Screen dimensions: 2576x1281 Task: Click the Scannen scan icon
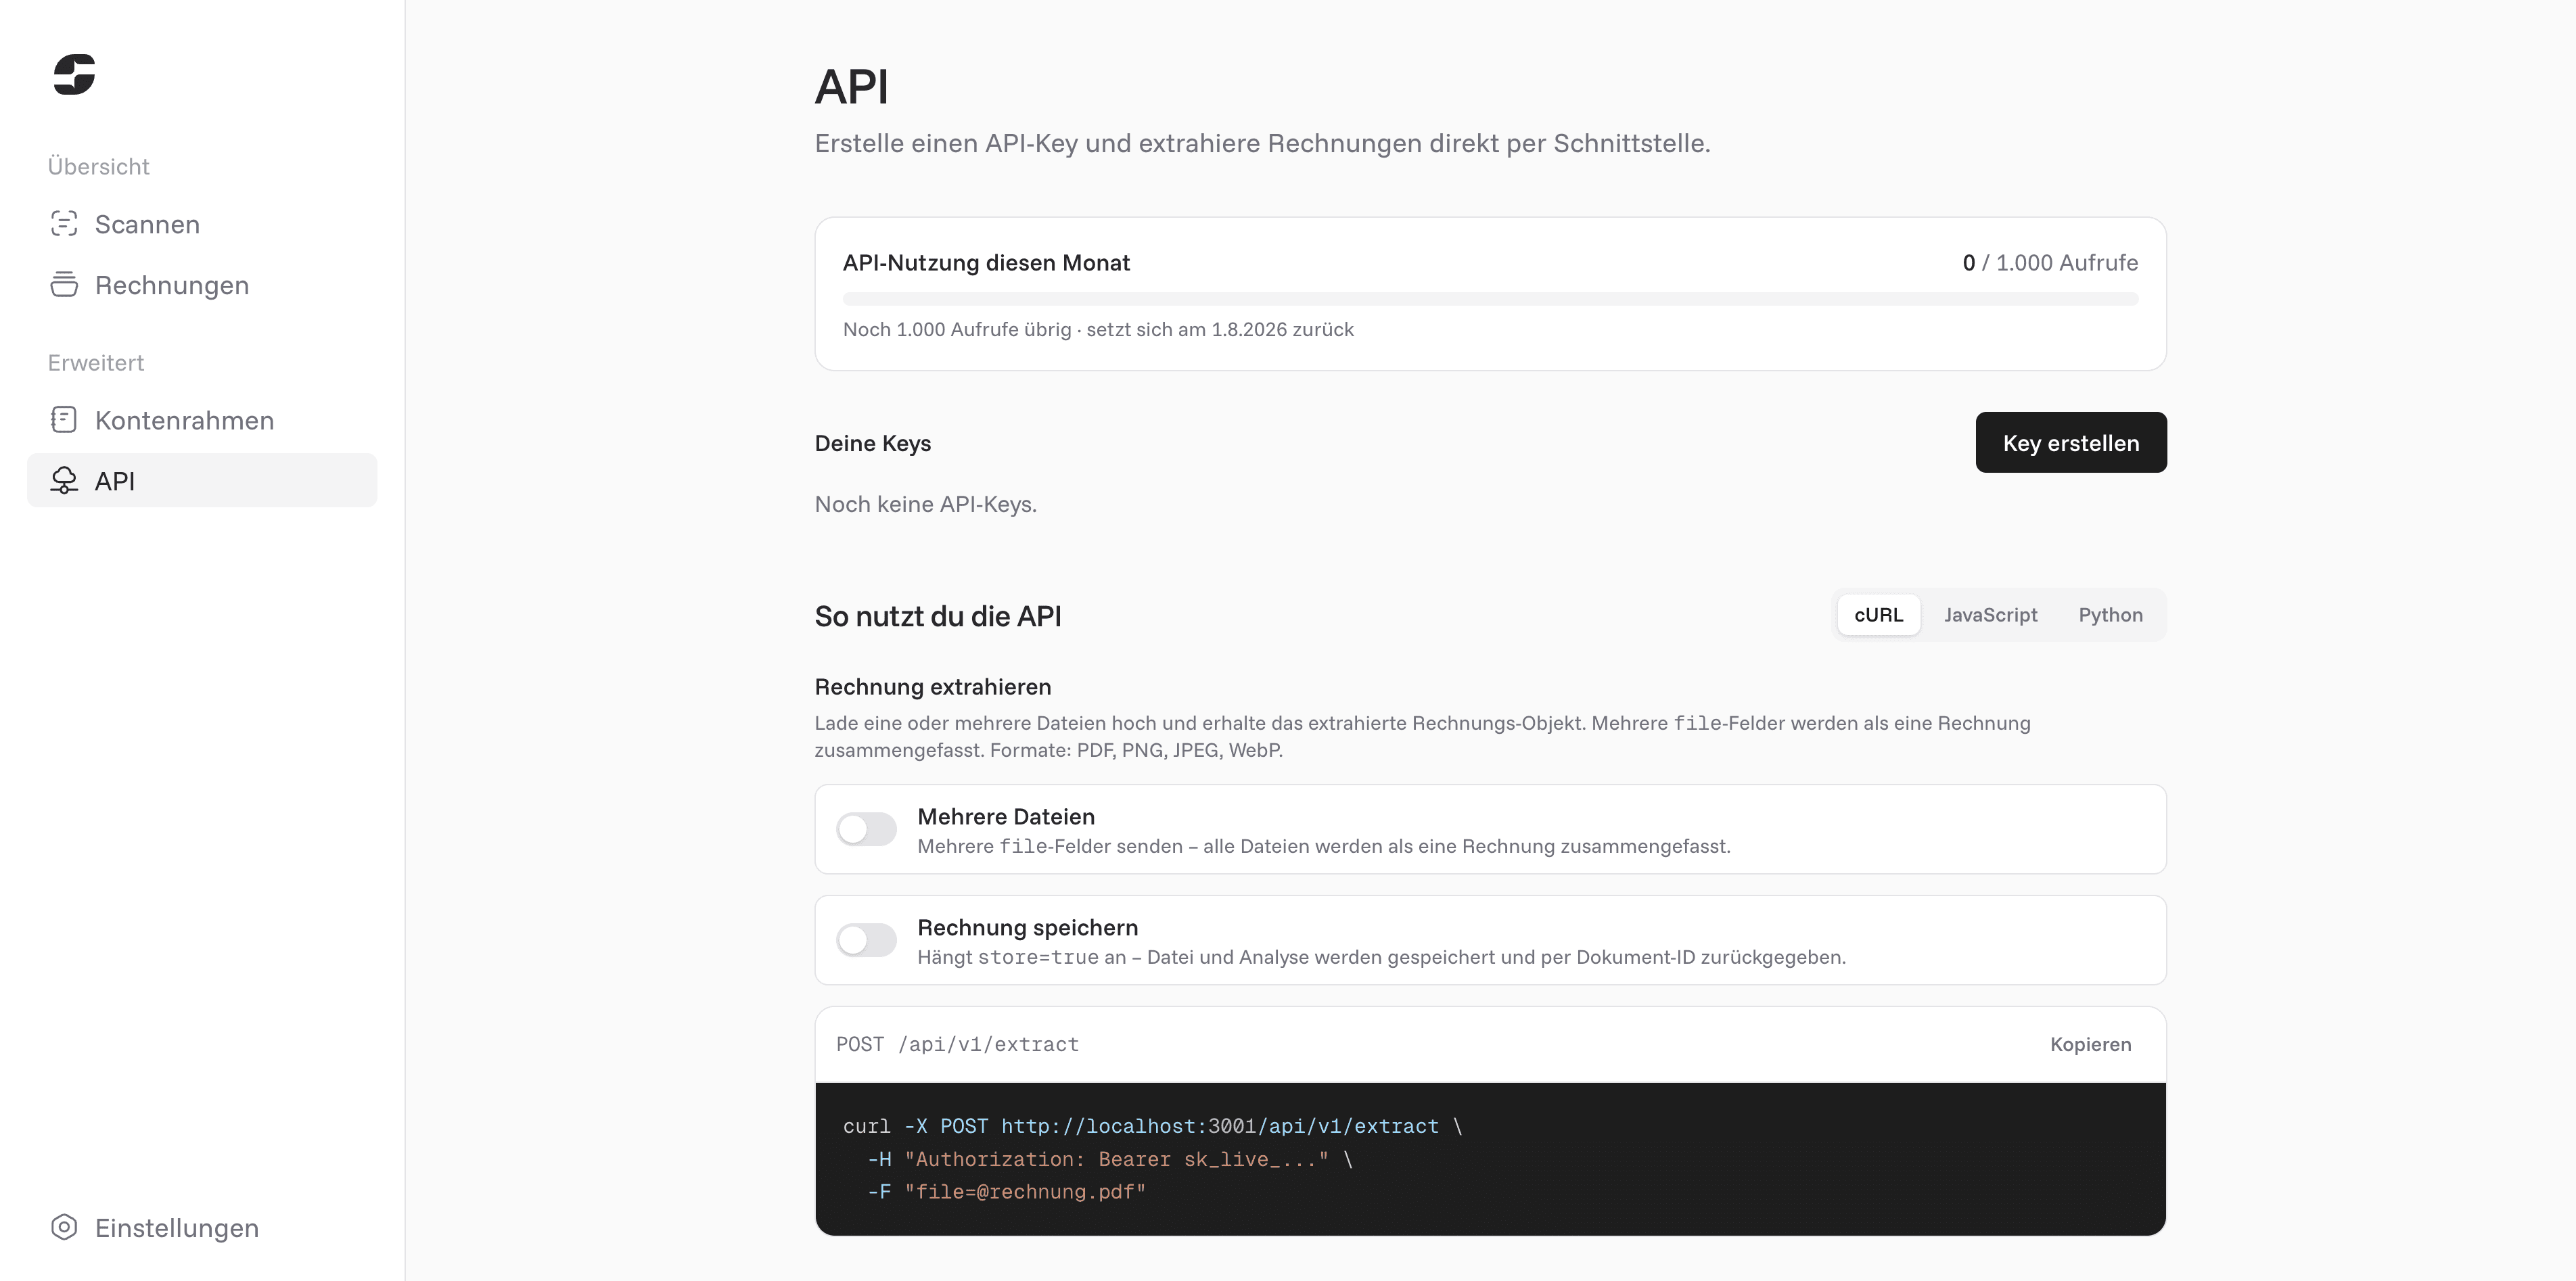[x=64, y=224]
